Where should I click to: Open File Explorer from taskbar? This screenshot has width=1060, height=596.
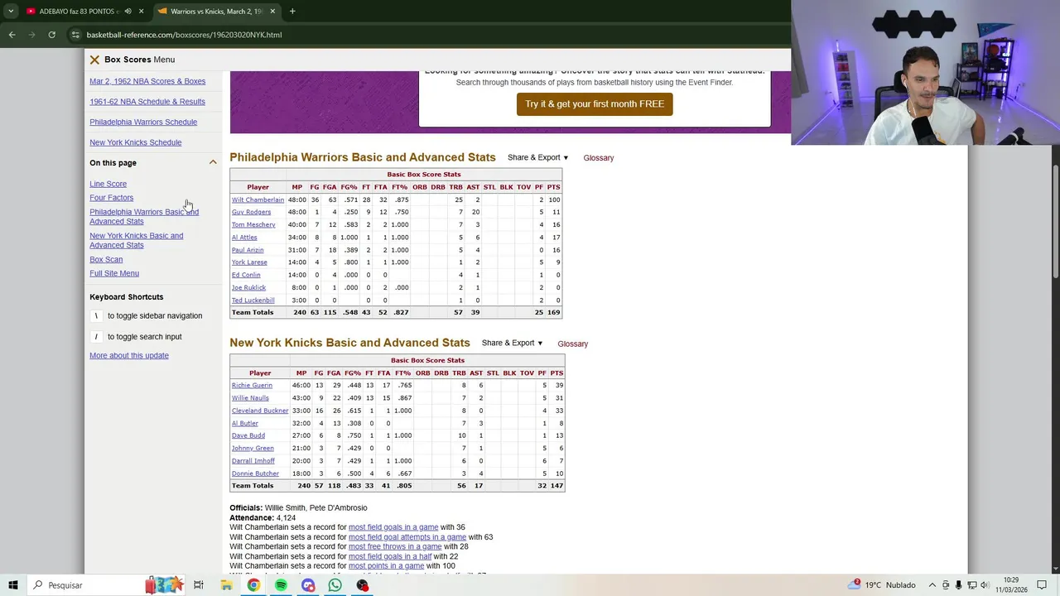(226, 585)
